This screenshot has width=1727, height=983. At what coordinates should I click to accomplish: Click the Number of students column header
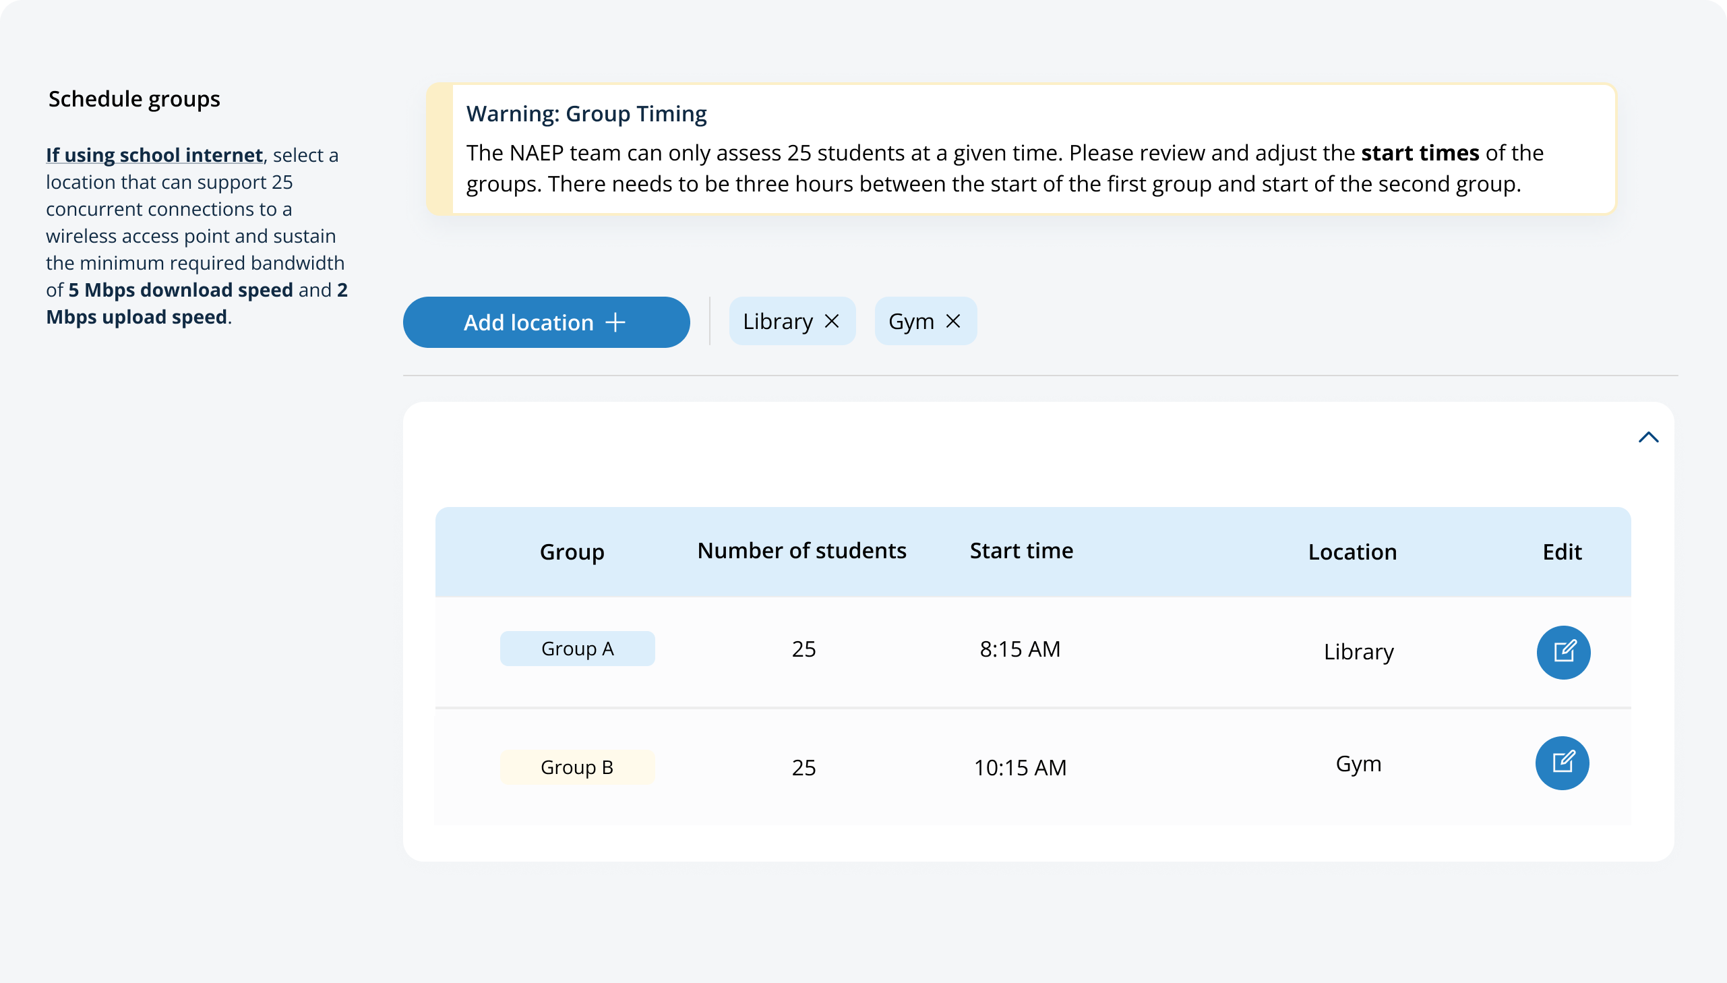801,551
